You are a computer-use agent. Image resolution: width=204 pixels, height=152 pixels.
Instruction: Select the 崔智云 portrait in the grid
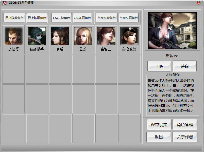(x=106, y=36)
